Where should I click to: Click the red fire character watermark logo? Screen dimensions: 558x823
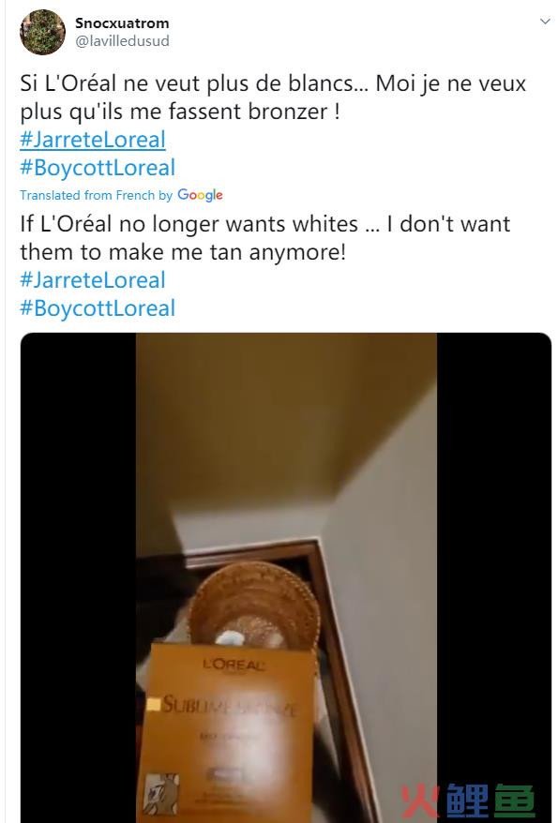point(419,802)
